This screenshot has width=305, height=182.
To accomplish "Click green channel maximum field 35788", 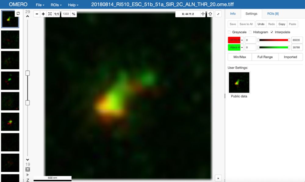I will click(297, 47).
